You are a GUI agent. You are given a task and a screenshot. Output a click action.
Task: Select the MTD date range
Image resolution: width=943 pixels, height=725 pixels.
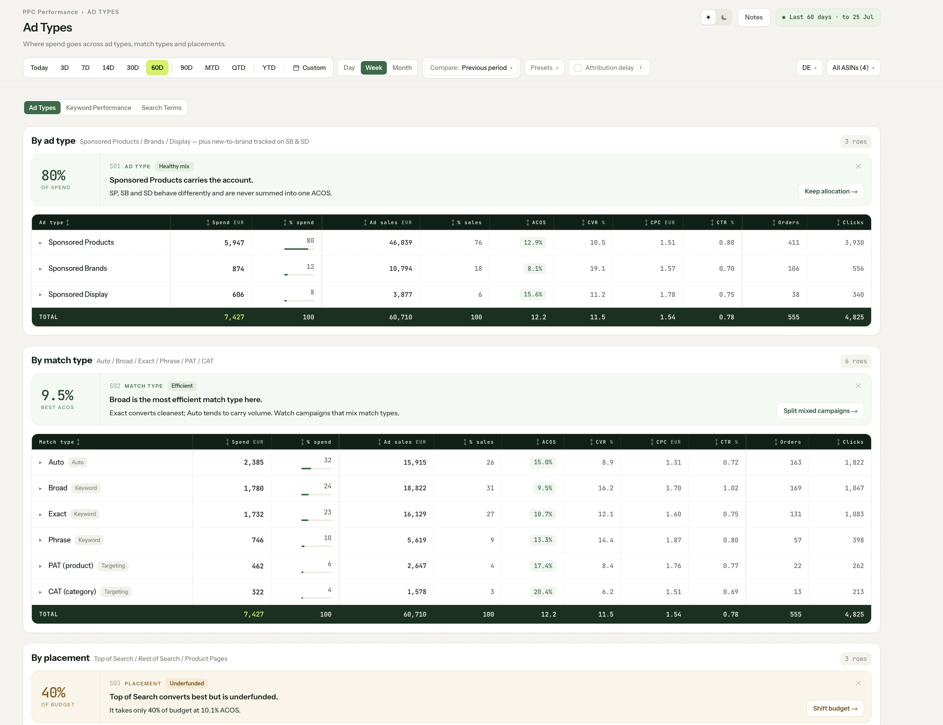tap(212, 68)
